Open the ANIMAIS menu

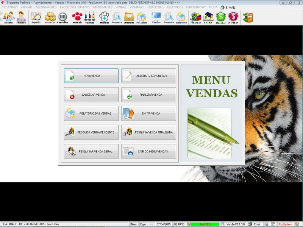(27, 7)
